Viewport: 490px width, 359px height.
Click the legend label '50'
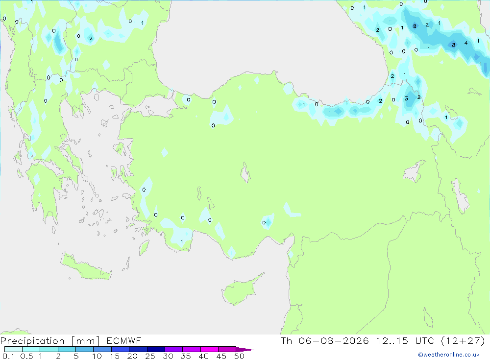(x=239, y=356)
